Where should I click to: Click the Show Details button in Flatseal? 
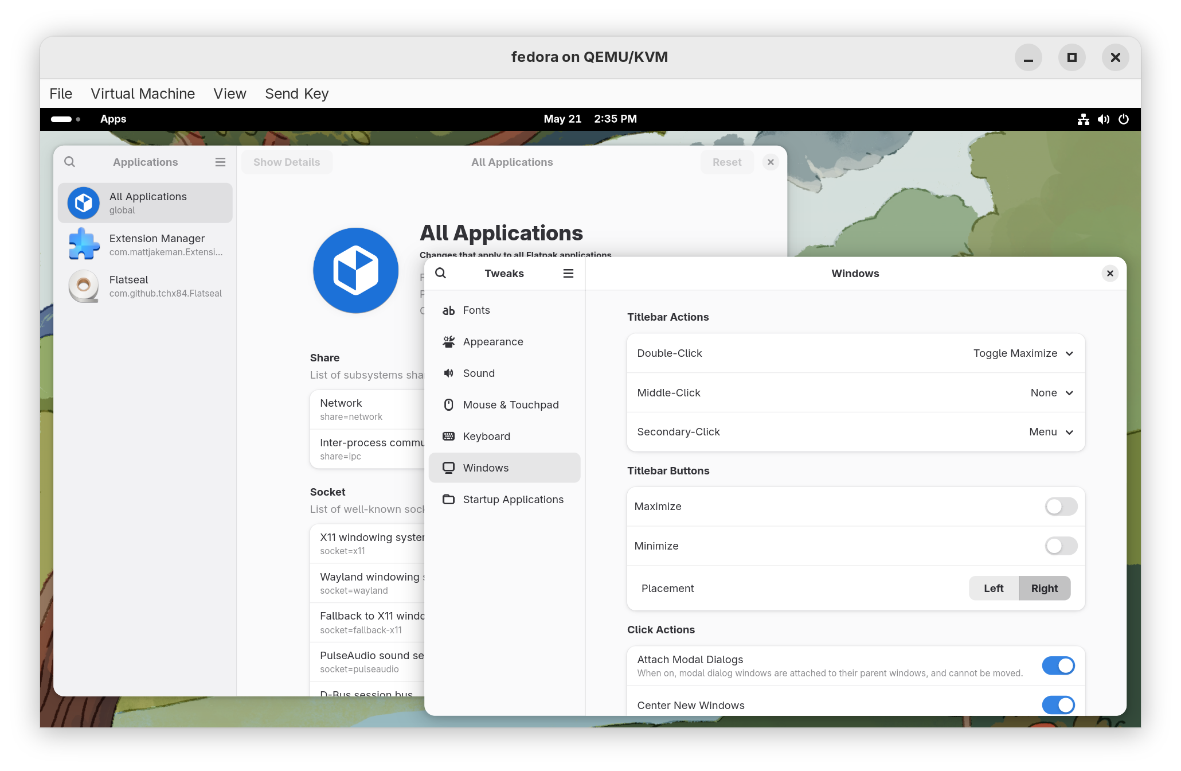click(x=287, y=162)
